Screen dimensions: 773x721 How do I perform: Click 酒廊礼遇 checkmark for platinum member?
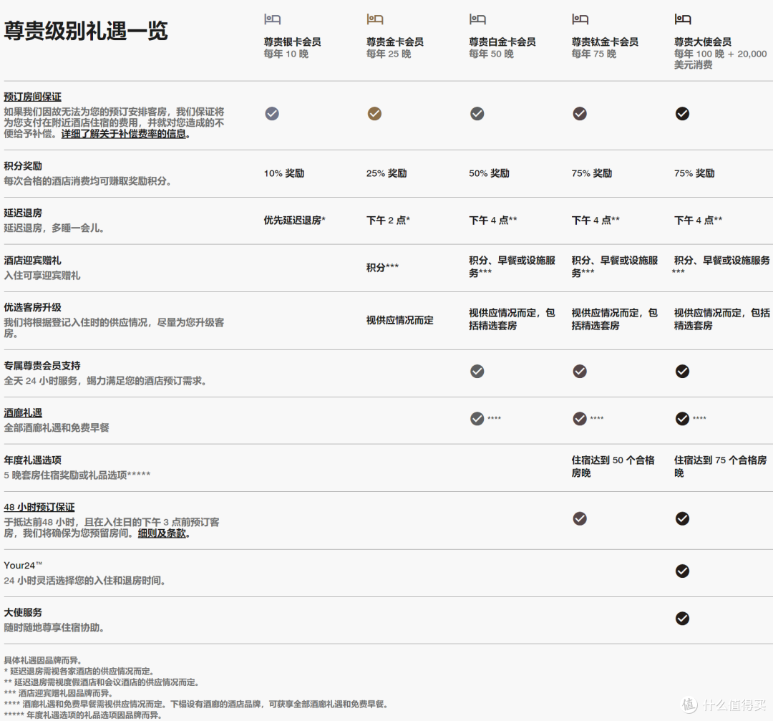(x=477, y=419)
